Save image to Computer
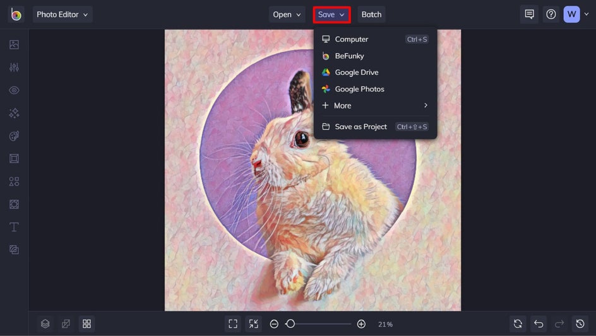Image resolution: width=596 pixels, height=336 pixels. click(375, 39)
